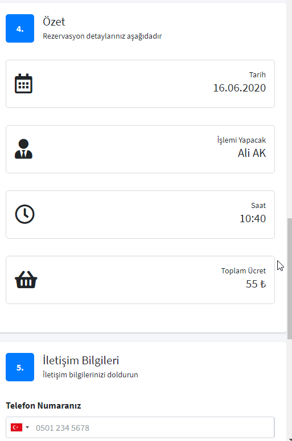Click the Toplam Ücret label
Image resolution: width=292 pixels, height=441 pixels.
click(243, 271)
